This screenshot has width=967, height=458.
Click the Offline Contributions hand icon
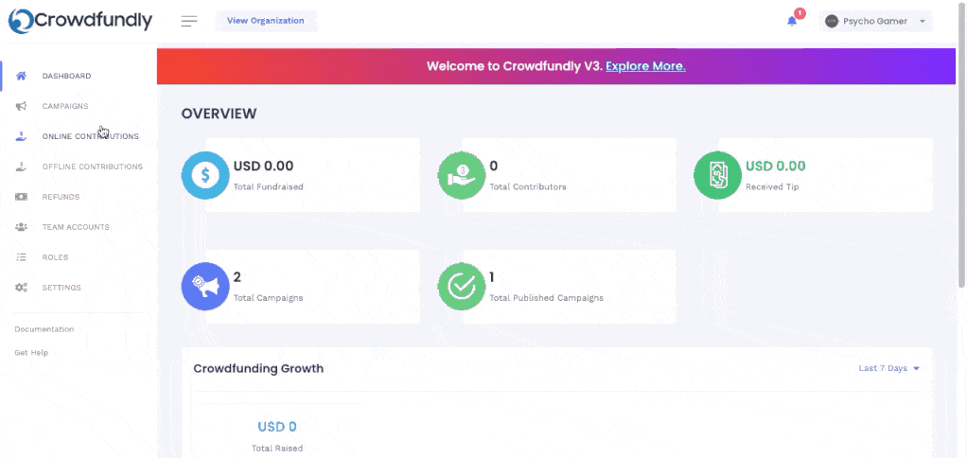(x=21, y=167)
